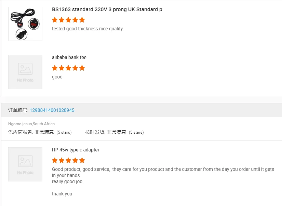Click the fourth star of HP adapter rating
The width and height of the screenshot is (282, 206).
coord(75,160)
